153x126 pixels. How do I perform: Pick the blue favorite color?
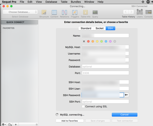(x=106, y=41)
